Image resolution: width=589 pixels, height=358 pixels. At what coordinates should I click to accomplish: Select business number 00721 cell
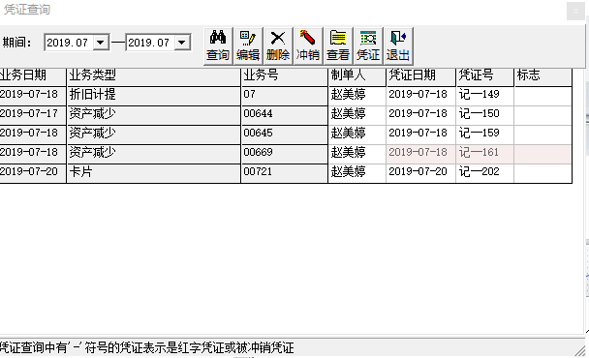pos(285,174)
